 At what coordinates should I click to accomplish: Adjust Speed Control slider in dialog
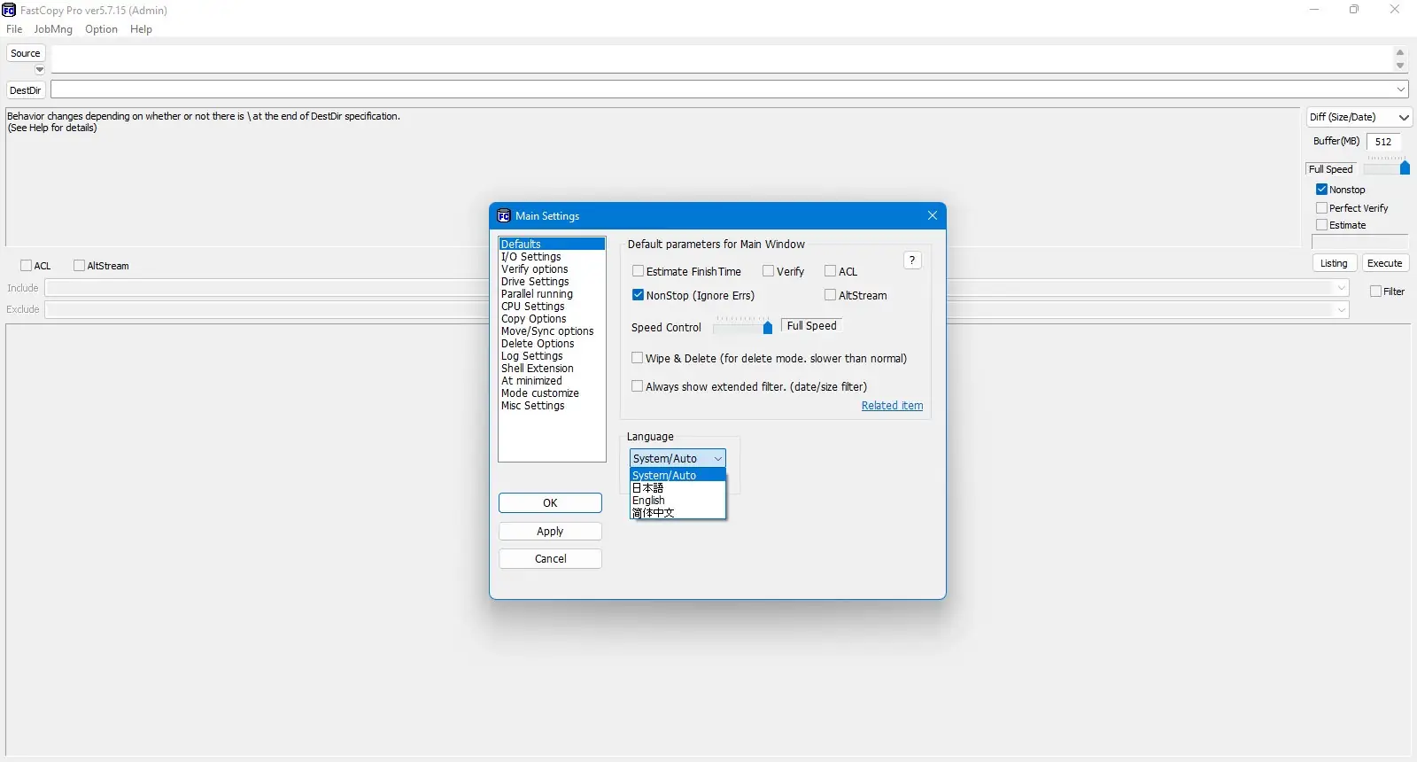(x=768, y=328)
